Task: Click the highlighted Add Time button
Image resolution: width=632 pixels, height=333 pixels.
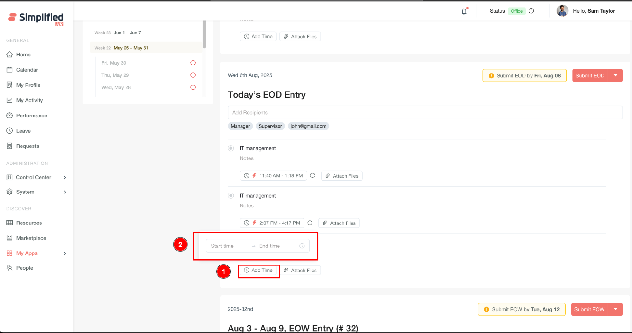Action: (x=259, y=271)
